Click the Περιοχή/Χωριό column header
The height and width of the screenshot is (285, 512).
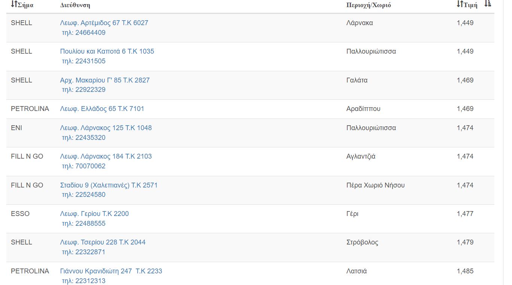pos(369,5)
